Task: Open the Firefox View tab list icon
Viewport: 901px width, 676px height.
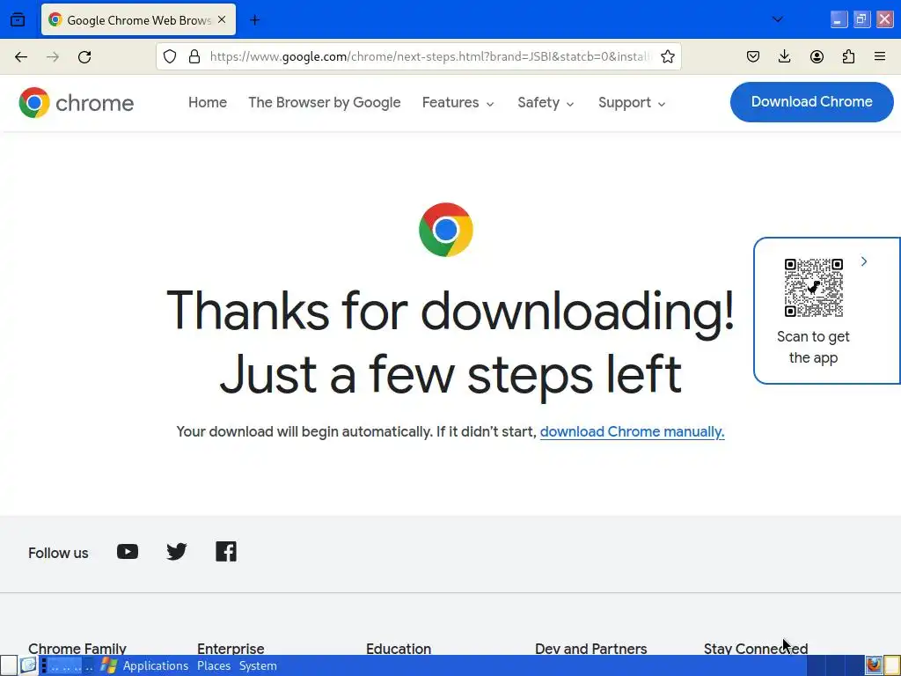Action: [18, 19]
